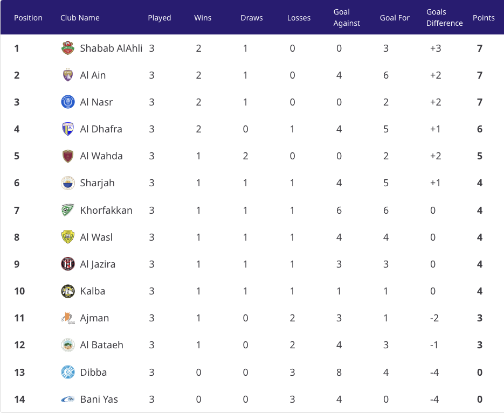Click the Kalba club logo
This screenshot has height=414, width=504.
(68, 291)
